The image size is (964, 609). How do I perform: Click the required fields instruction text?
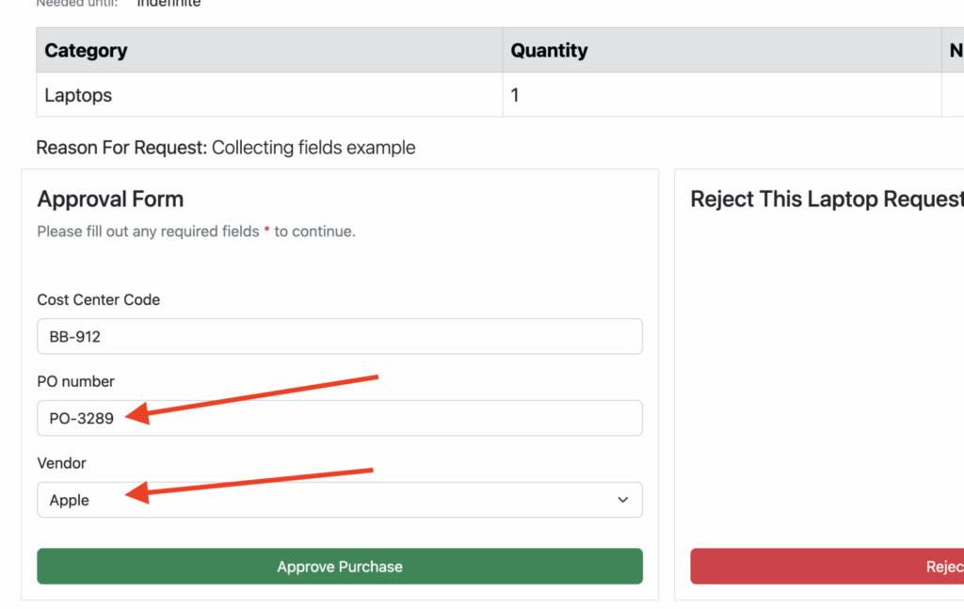click(x=196, y=231)
